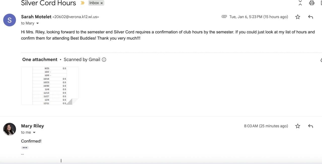The image size is (322, 164).
Task: Star Sarah Motelet's message
Action: (298, 17)
